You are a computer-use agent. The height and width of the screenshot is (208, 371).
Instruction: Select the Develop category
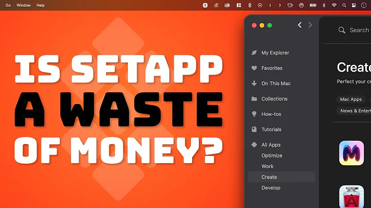coord(271,188)
